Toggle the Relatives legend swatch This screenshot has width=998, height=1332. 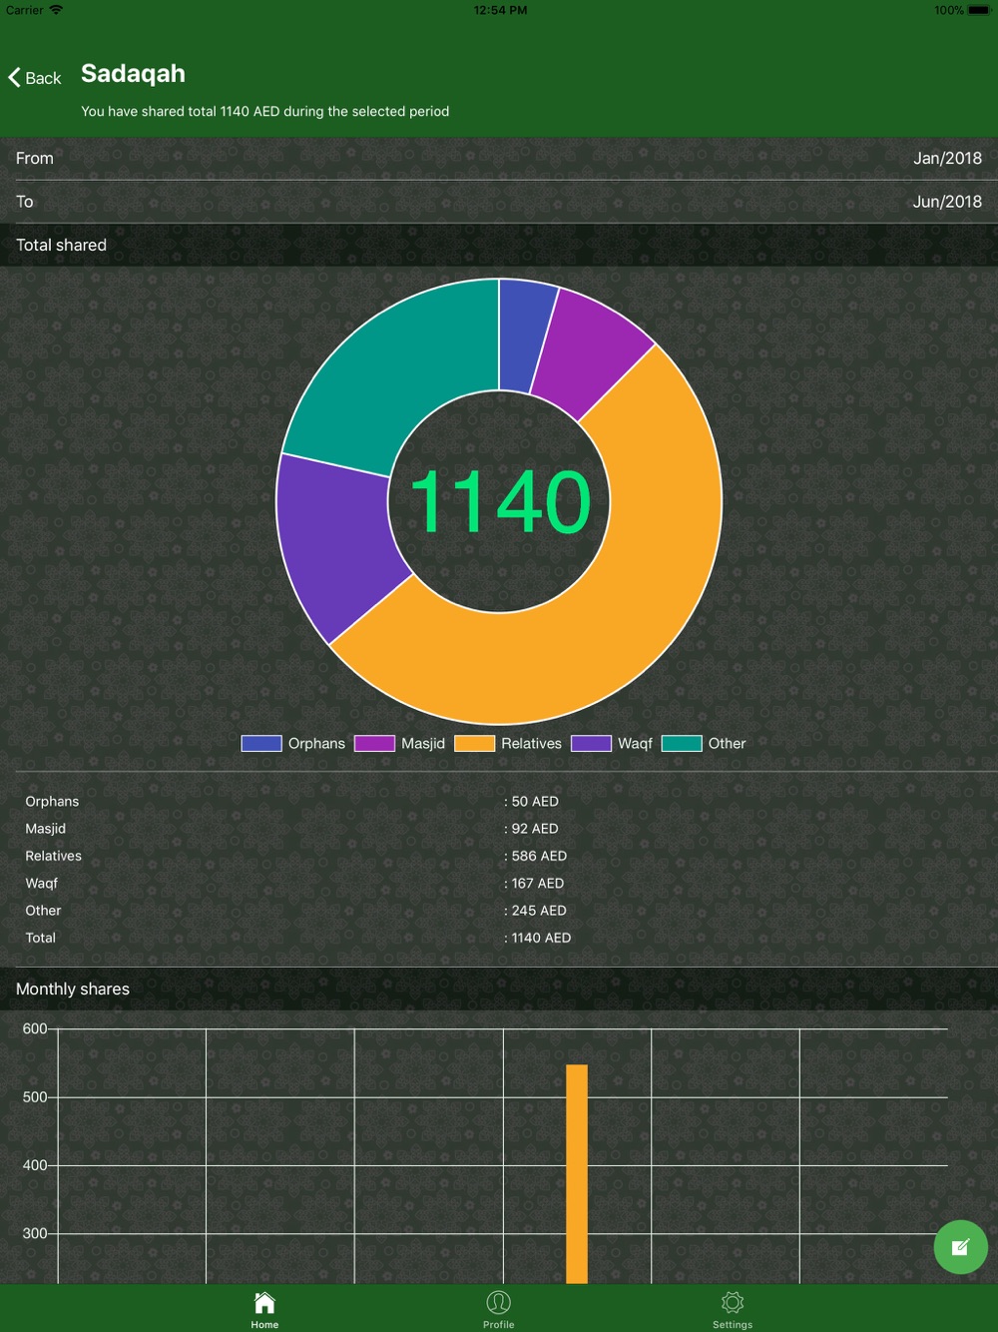[474, 743]
